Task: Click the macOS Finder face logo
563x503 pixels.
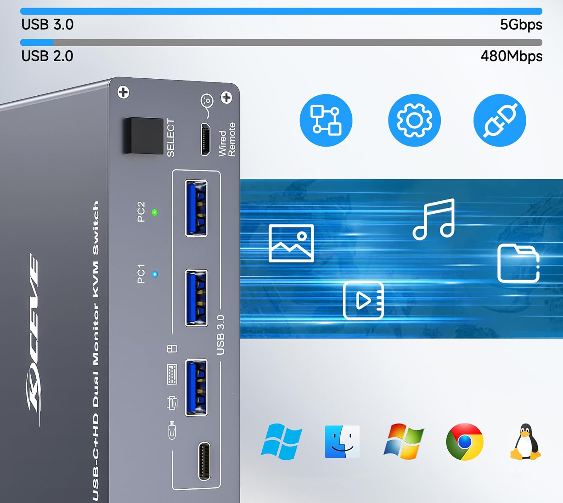Action: pyautogui.click(x=342, y=441)
